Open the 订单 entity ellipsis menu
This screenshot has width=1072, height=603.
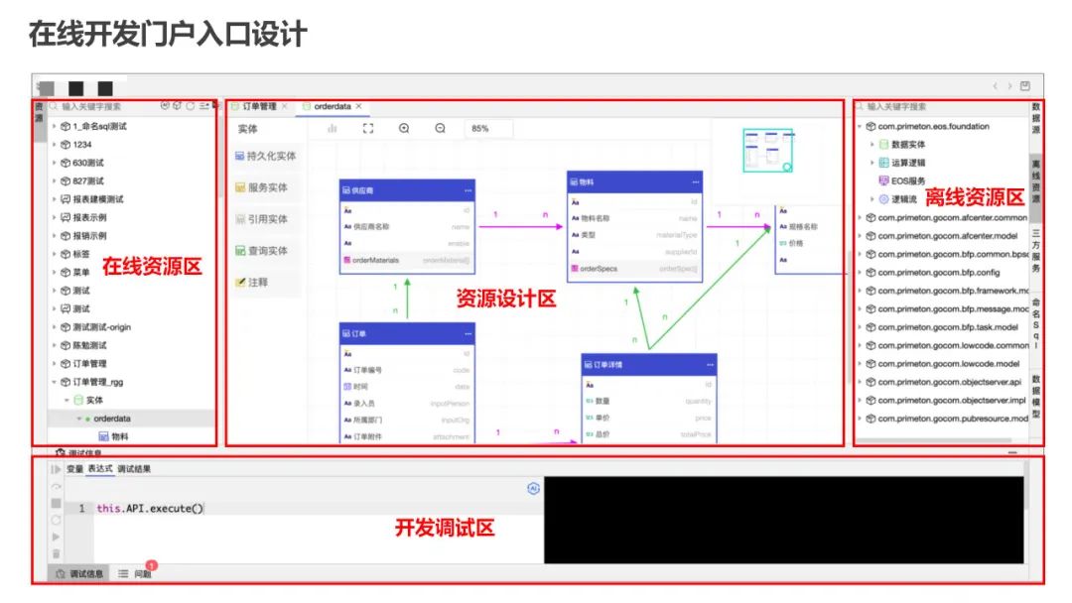[468, 334]
